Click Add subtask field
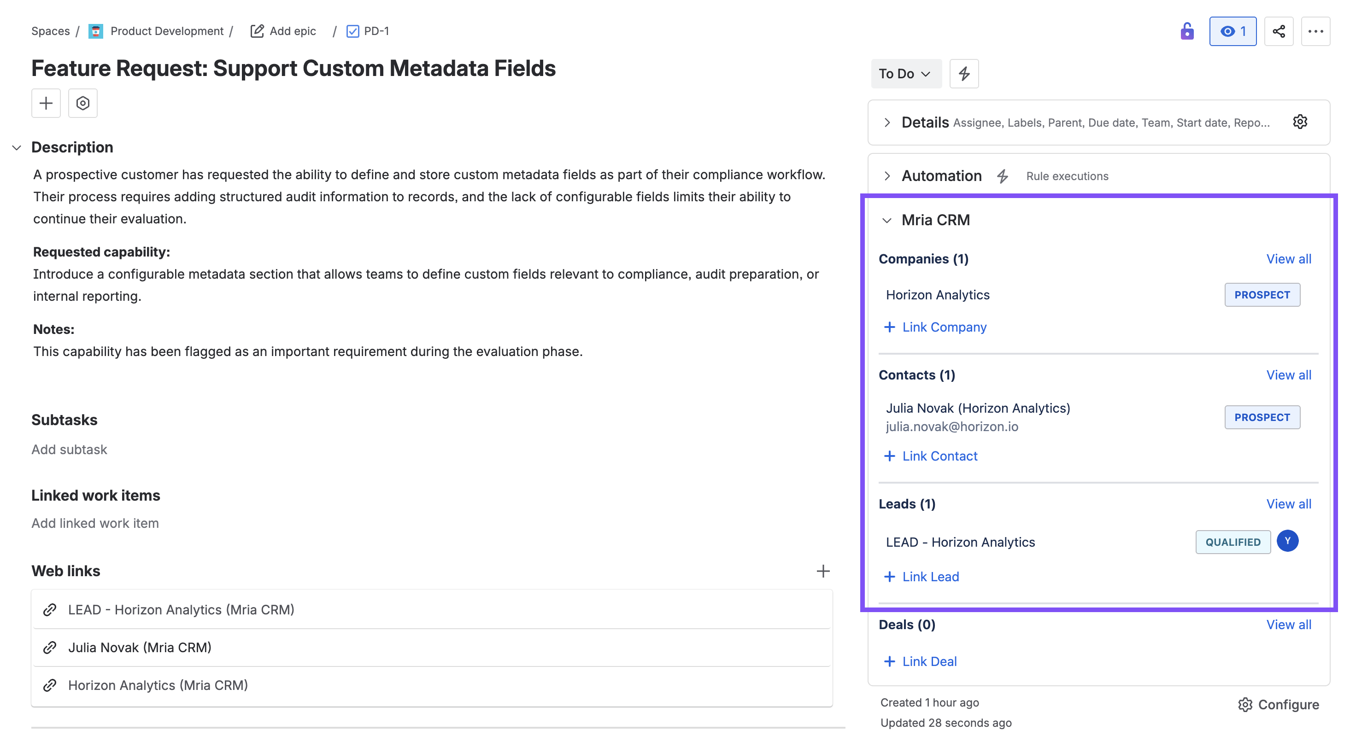 (69, 450)
